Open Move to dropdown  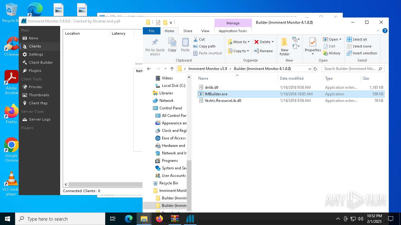tap(239, 42)
